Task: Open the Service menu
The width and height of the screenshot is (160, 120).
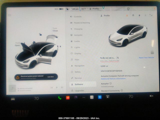Action: (76, 78)
